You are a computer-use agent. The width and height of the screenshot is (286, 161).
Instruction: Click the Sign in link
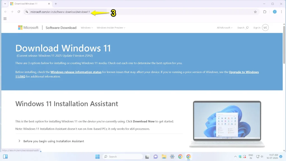click(x=257, y=28)
